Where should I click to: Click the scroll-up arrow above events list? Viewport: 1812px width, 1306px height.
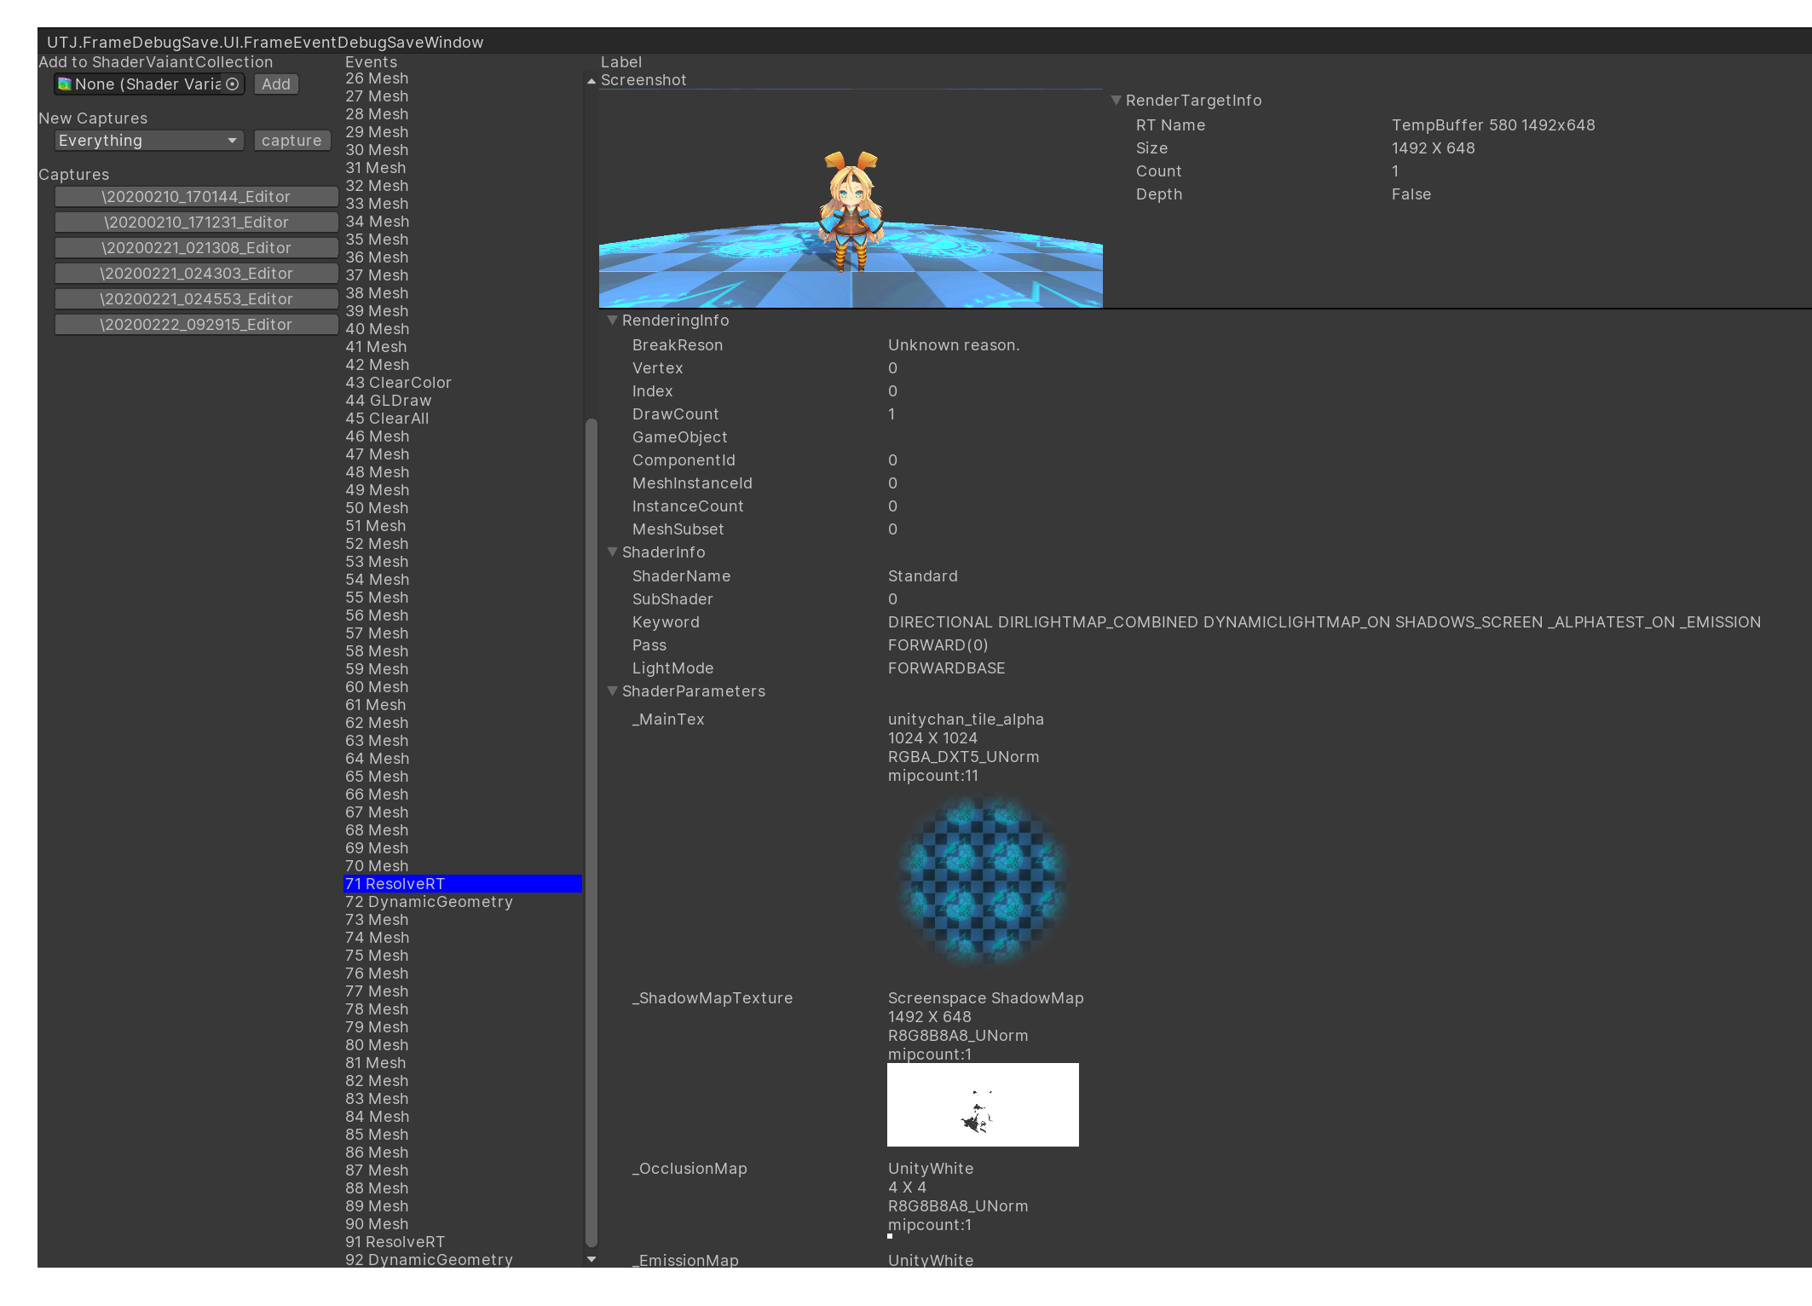tap(591, 81)
